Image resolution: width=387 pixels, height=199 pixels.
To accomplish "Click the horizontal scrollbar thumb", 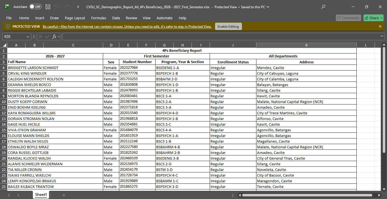I will pos(307,195).
